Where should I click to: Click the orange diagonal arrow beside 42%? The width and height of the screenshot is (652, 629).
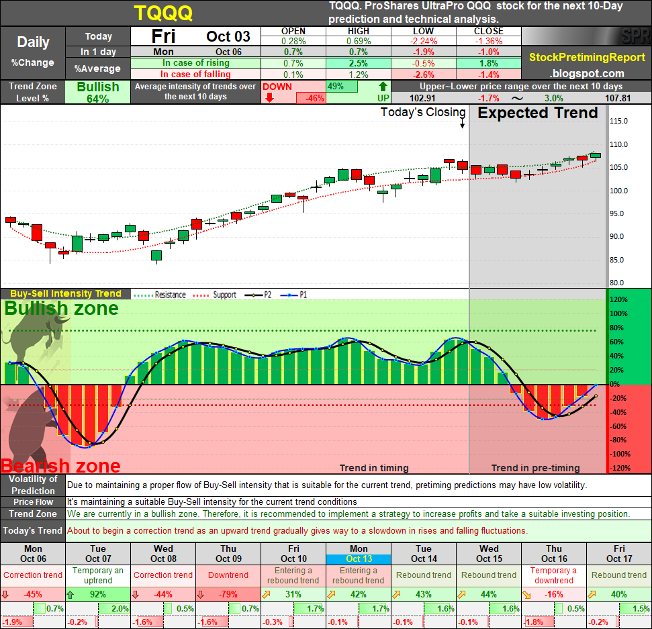tap(331, 595)
